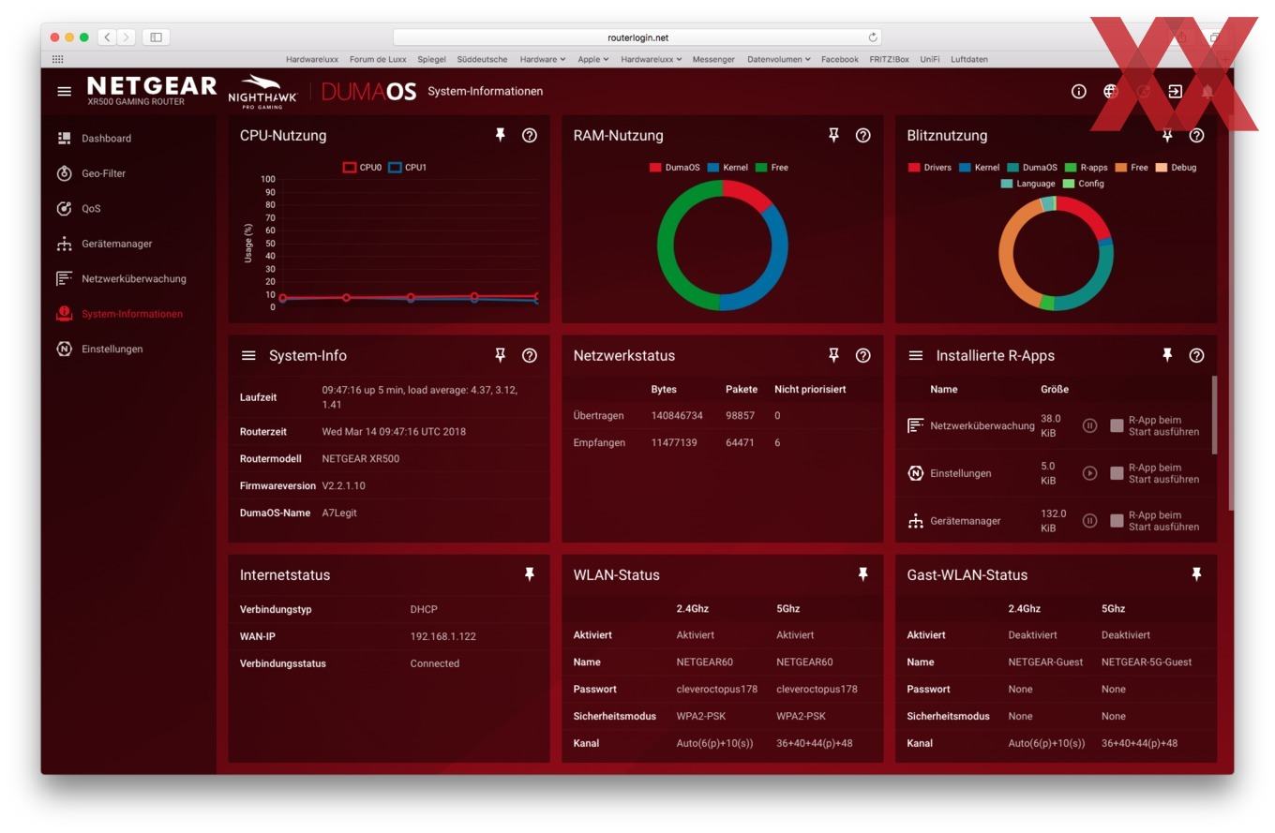Reload the page in Safari address bar
The width and height of the screenshot is (1275, 833).
(873, 37)
